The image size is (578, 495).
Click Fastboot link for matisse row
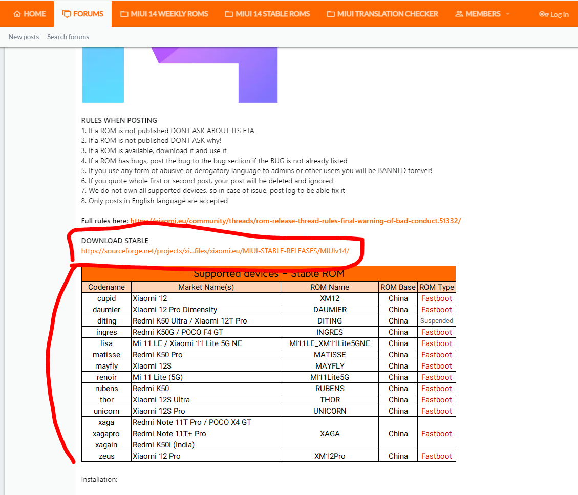[x=437, y=355]
